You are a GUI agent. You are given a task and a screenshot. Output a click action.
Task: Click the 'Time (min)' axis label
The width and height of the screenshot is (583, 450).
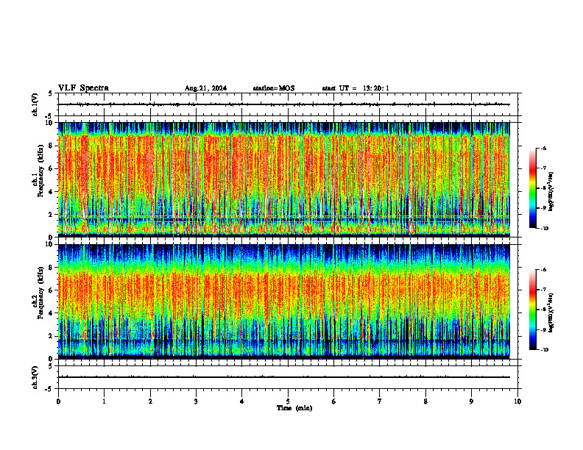tap(294, 408)
